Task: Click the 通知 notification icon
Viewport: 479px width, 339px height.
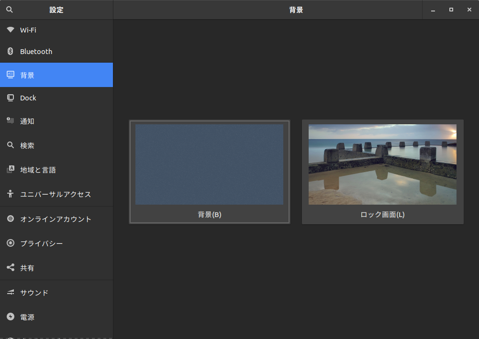Action: (x=11, y=120)
